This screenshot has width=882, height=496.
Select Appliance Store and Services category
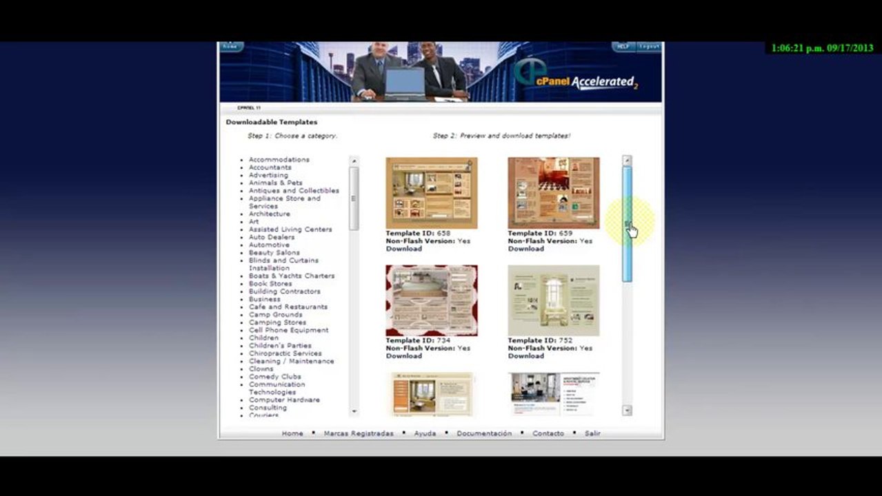[x=285, y=203]
